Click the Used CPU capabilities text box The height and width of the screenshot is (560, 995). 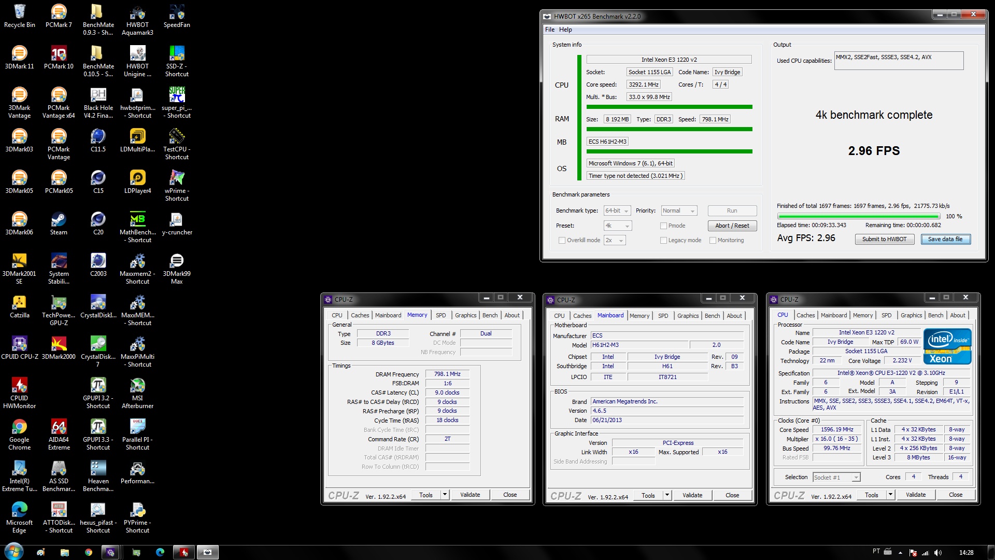899,61
